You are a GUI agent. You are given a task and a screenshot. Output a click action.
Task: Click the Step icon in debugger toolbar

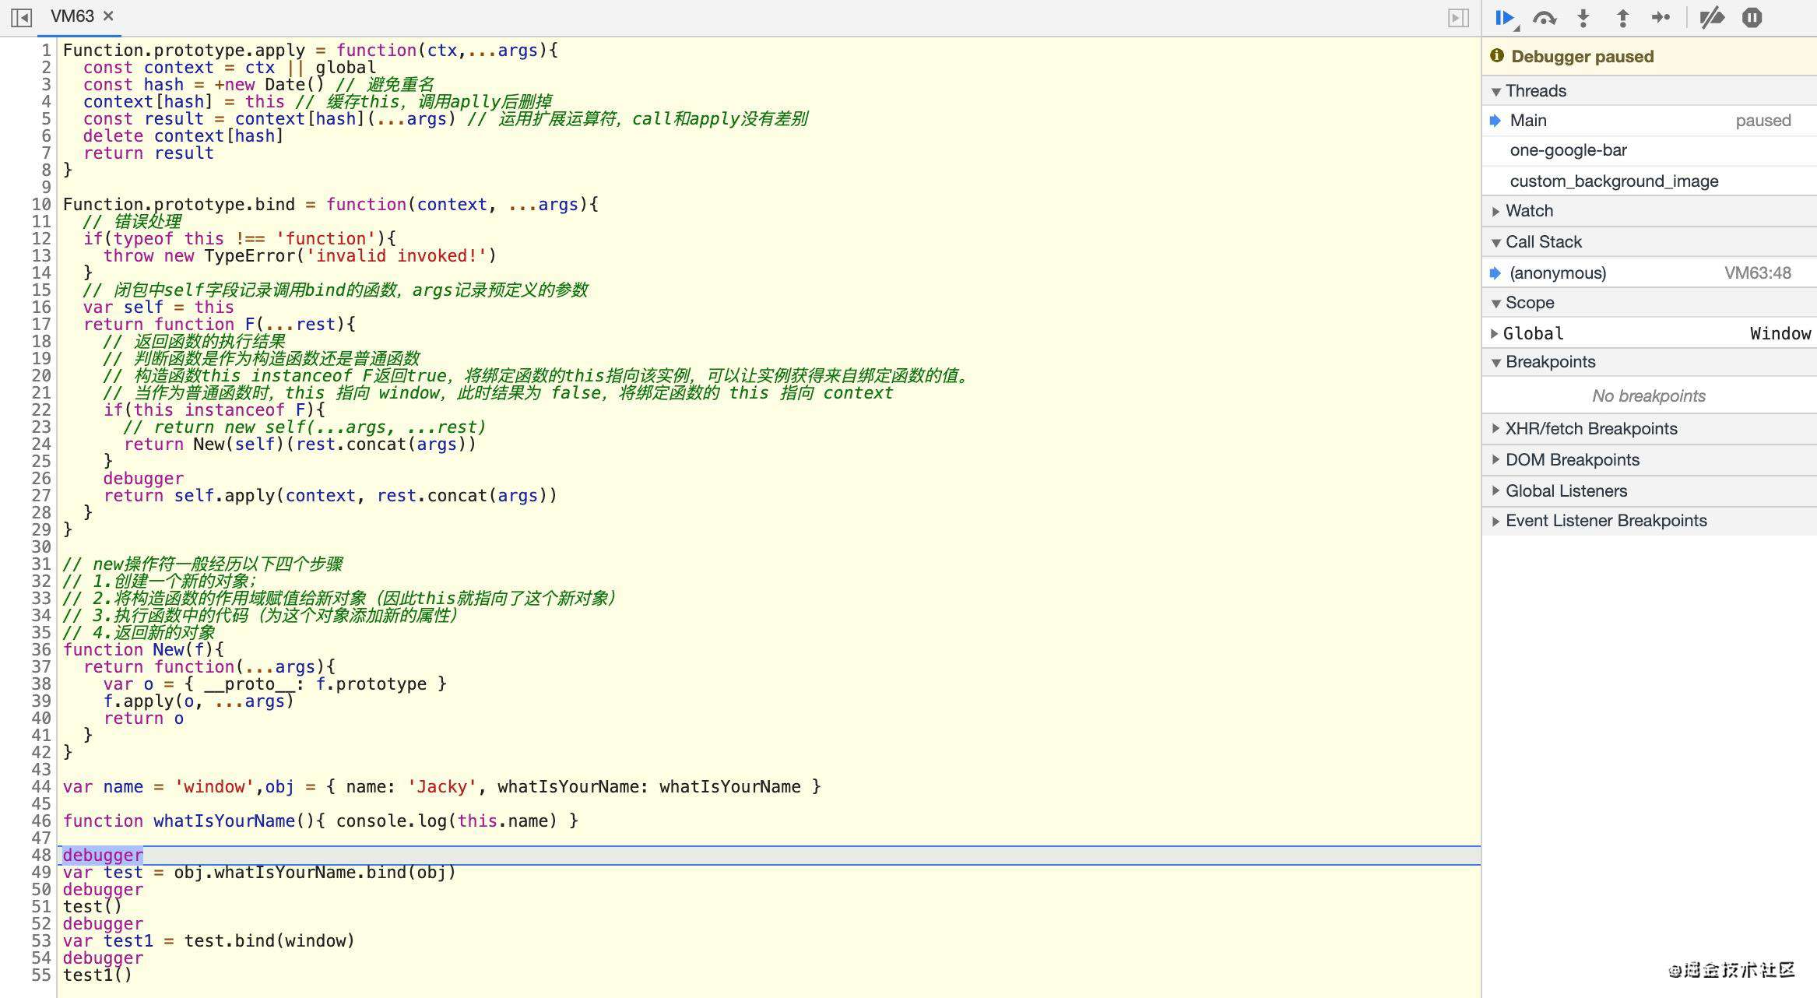pos(1661,18)
